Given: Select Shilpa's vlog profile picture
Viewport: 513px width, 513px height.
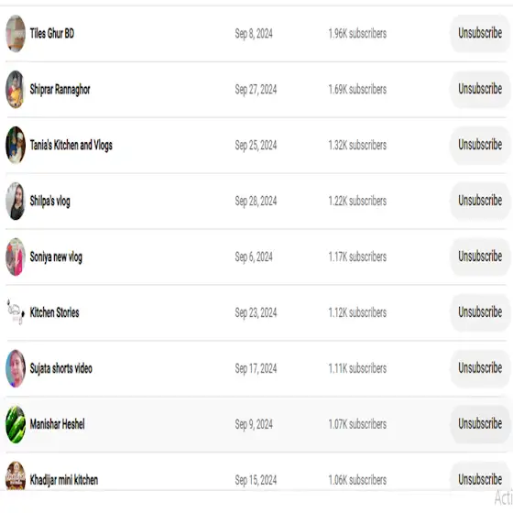Looking at the screenshot, I should pos(16,201).
